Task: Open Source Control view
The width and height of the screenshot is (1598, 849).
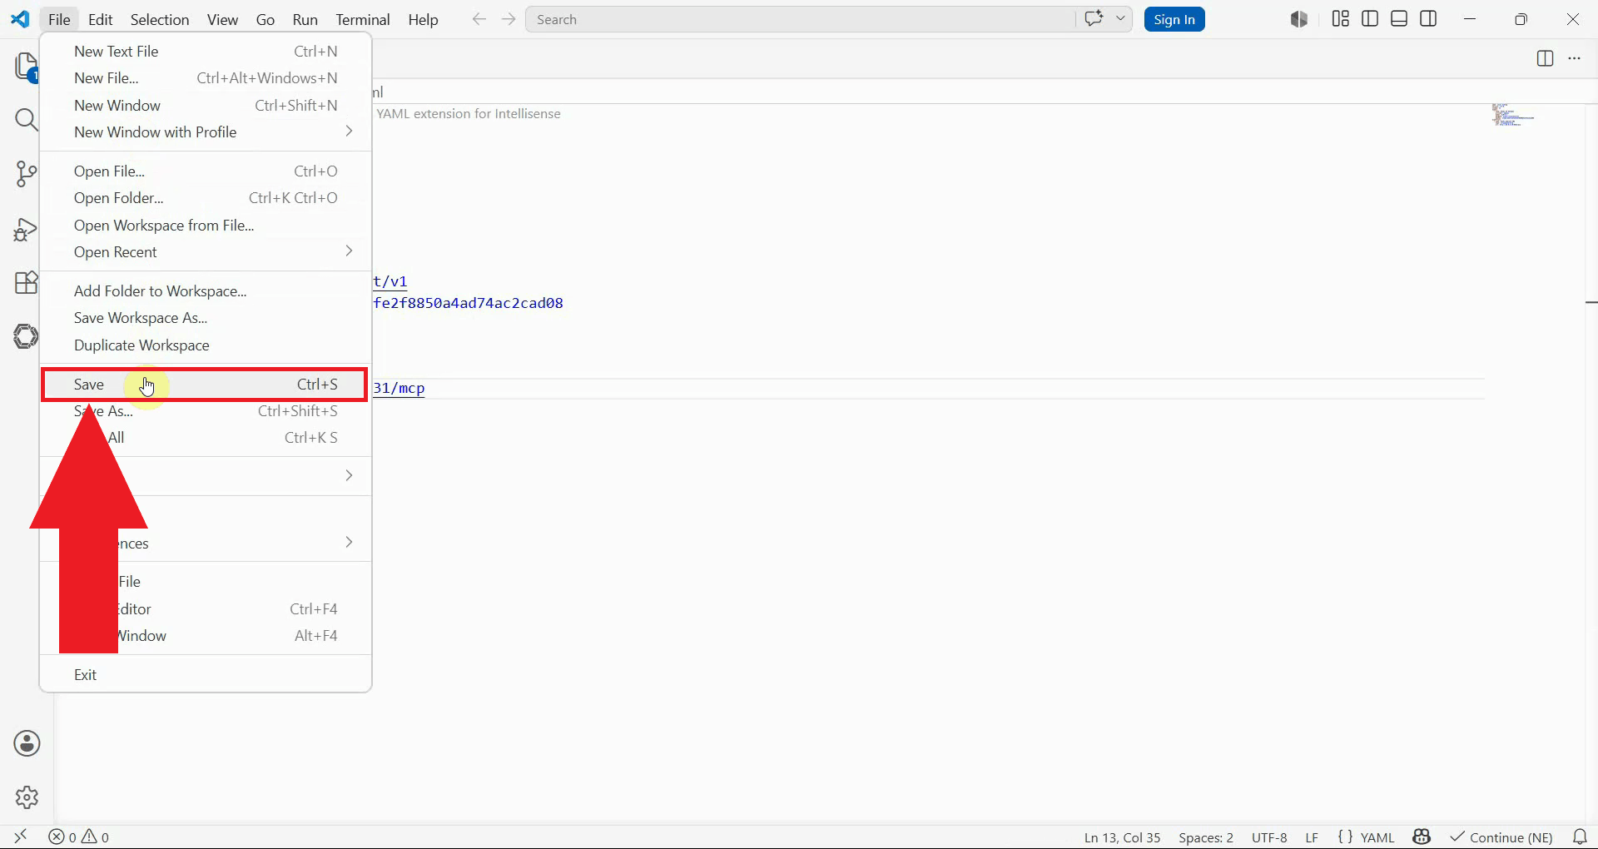Action: click(x=27, y=174)
